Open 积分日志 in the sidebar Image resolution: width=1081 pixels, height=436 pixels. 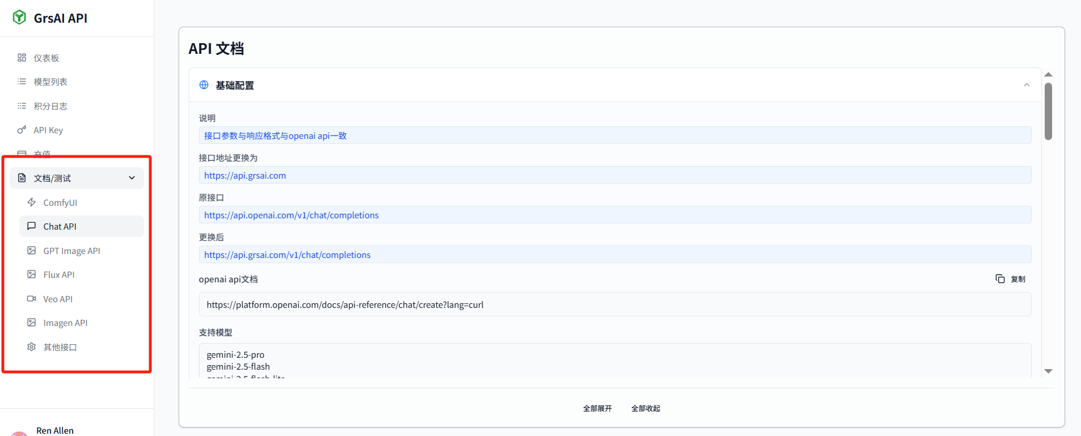[x=77, y=106]
